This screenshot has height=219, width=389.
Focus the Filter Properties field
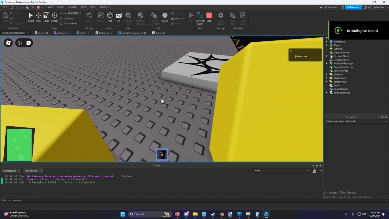click(x=356, y=121)
